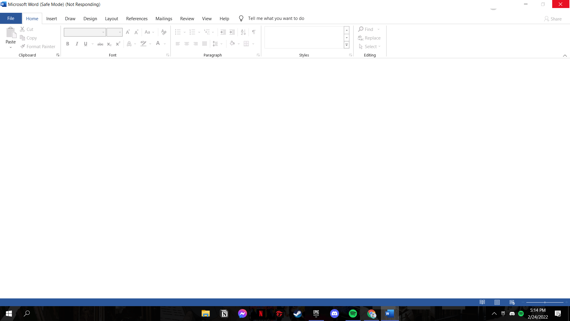The height and width of the screenshot is (321, 570).
Task: Switch to Read Mode view in status bar
Action: coord(482,302)
